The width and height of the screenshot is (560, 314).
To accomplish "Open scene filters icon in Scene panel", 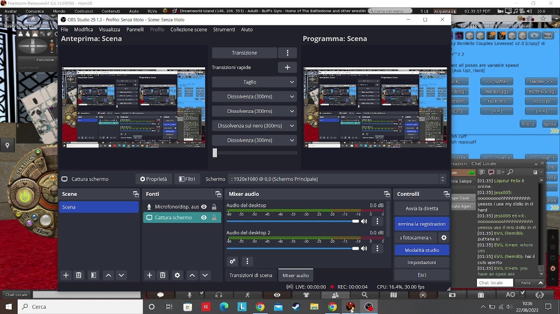I will point(93,275).
